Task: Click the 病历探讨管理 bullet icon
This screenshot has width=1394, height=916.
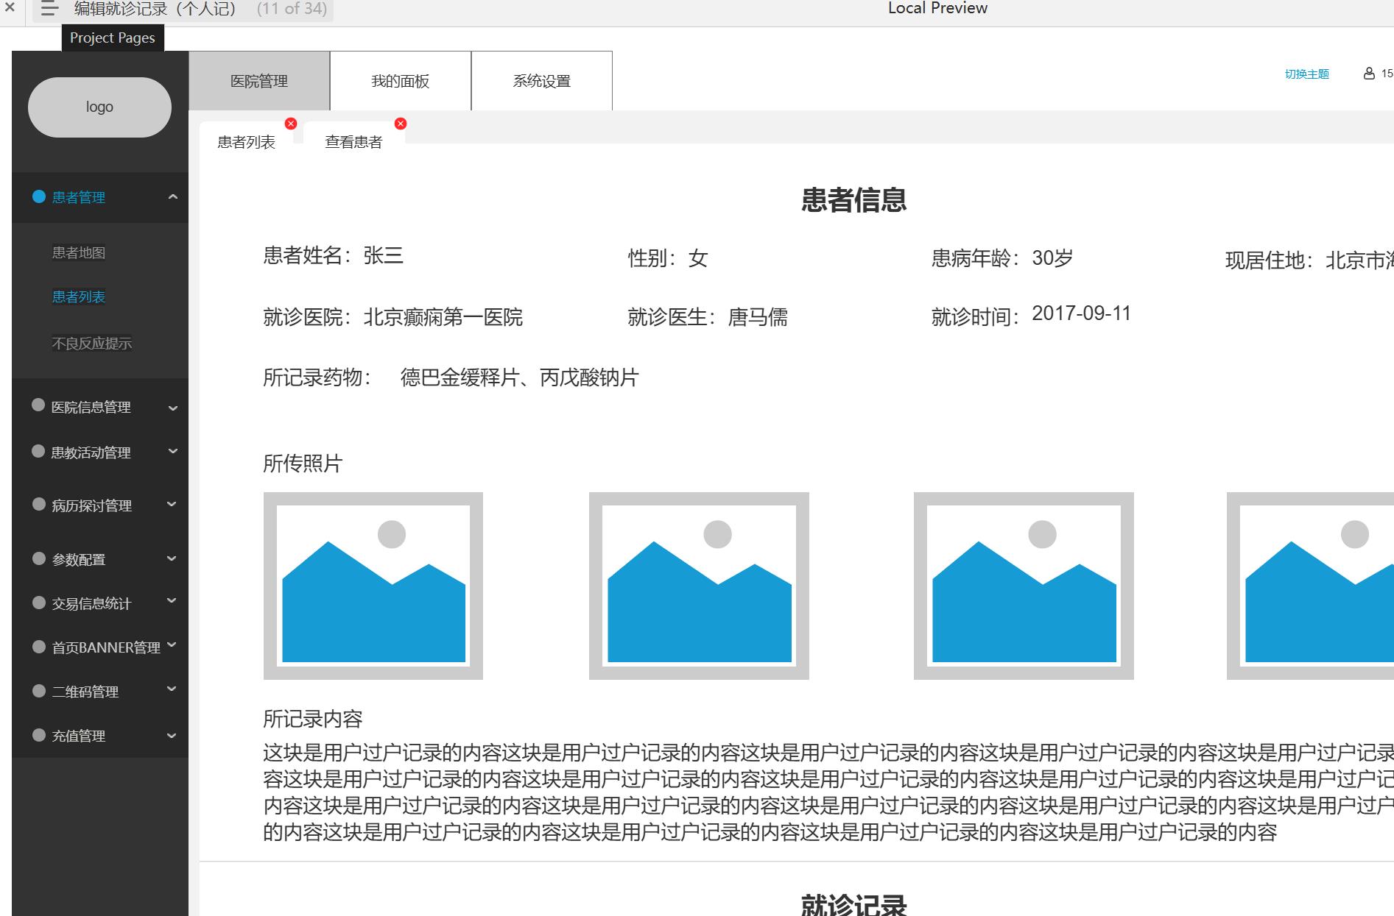Action: 39,504
